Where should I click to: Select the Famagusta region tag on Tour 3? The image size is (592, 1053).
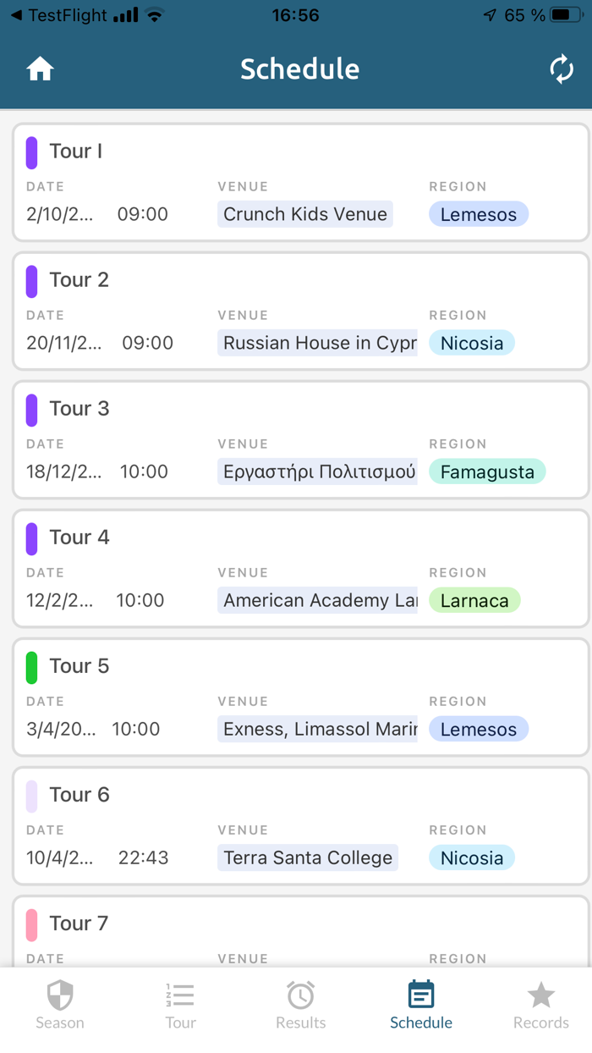click(x=487, y=471)
